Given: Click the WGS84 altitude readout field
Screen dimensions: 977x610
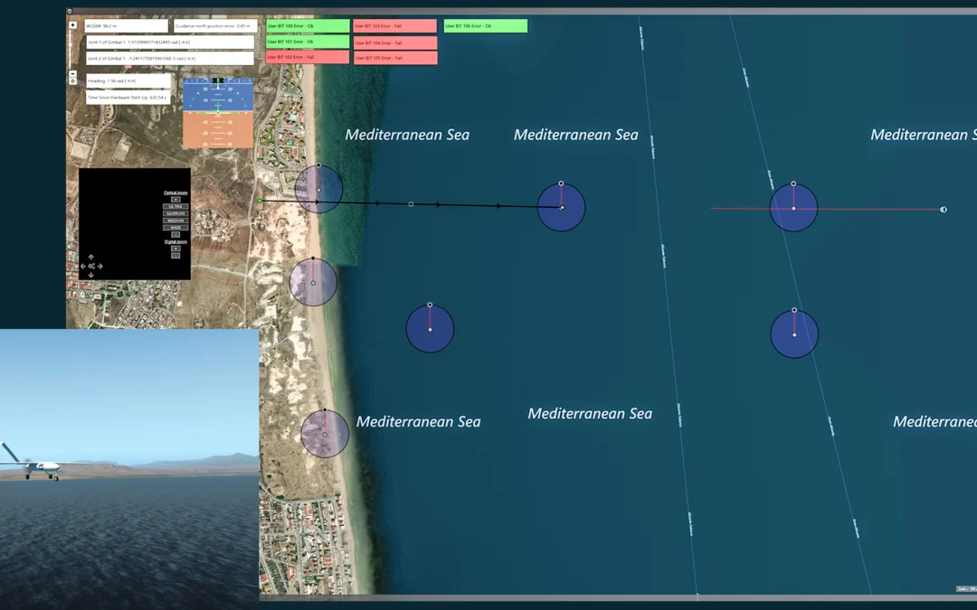Looking at the screenshot, I should tap(127, 26).
